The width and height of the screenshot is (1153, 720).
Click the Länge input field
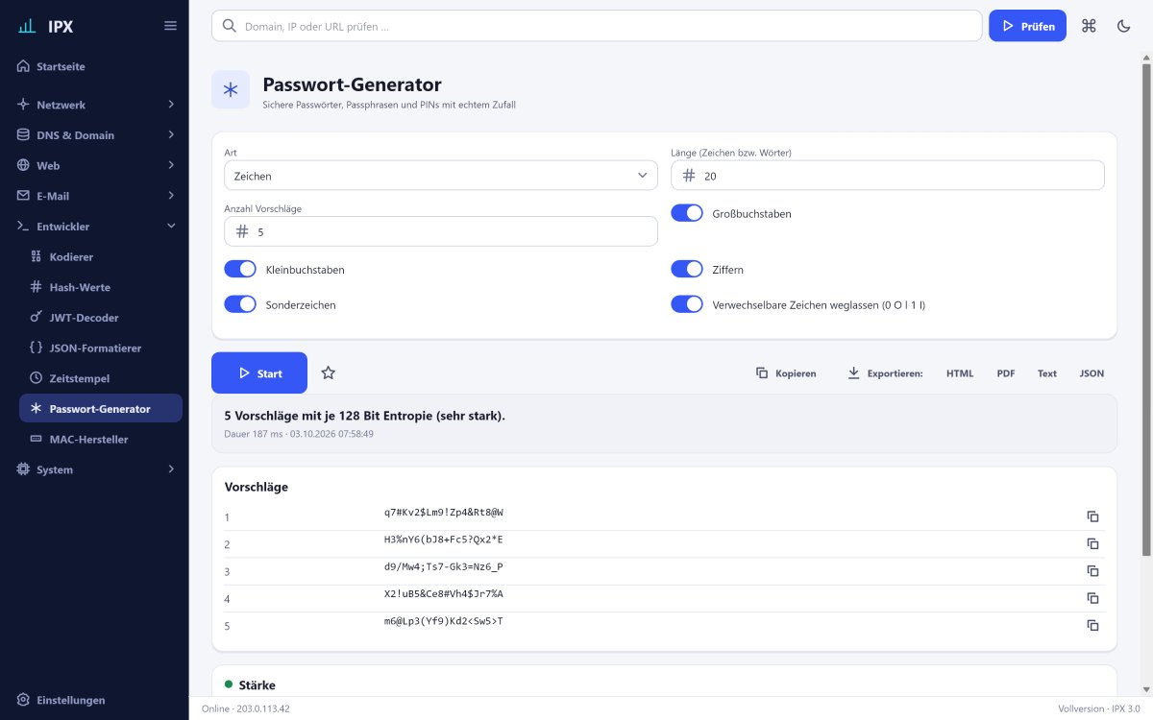(x=888, y=176)
